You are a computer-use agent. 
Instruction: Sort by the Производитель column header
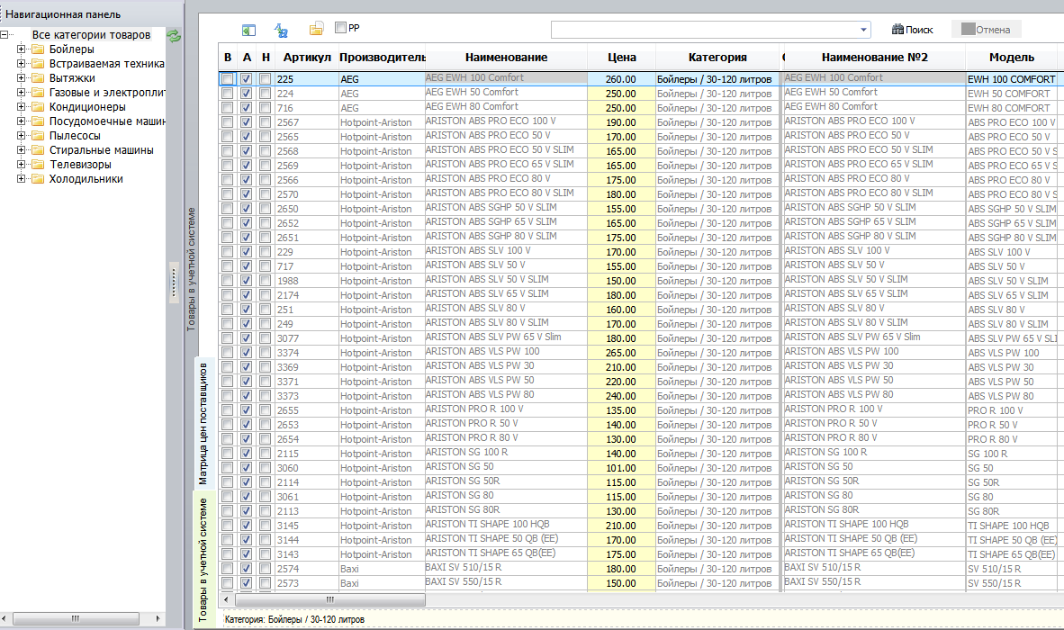pyautogui.click(x=382, y=58)
